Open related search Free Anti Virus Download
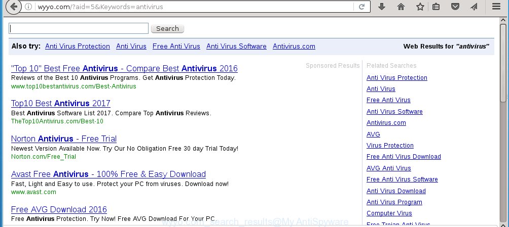509x227 pixels. pos(404,157)
